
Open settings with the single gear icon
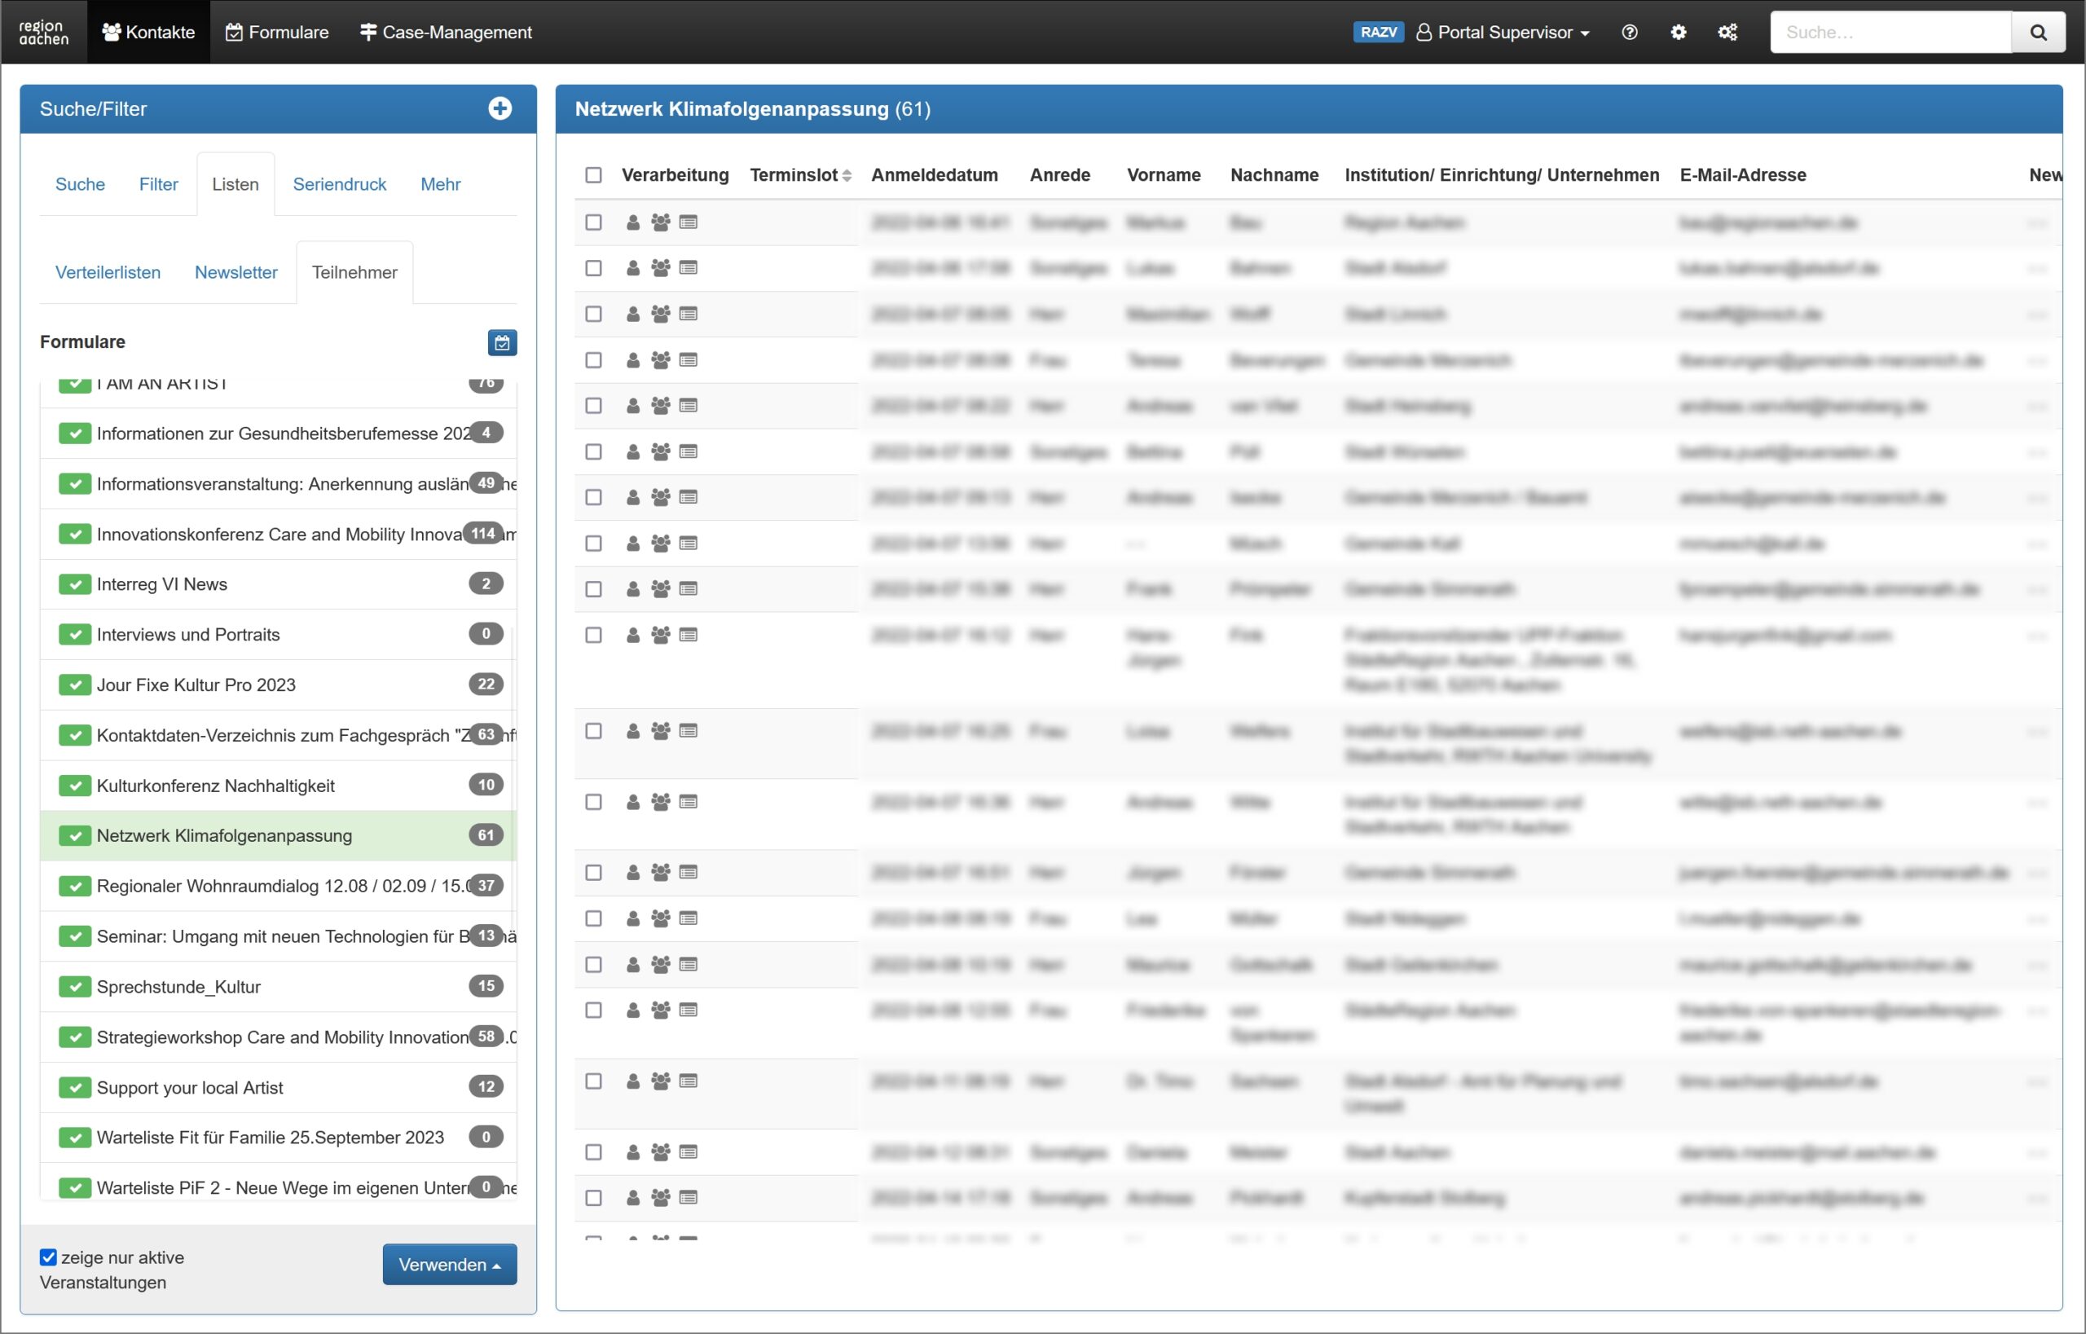click(x=1678, y=32)
